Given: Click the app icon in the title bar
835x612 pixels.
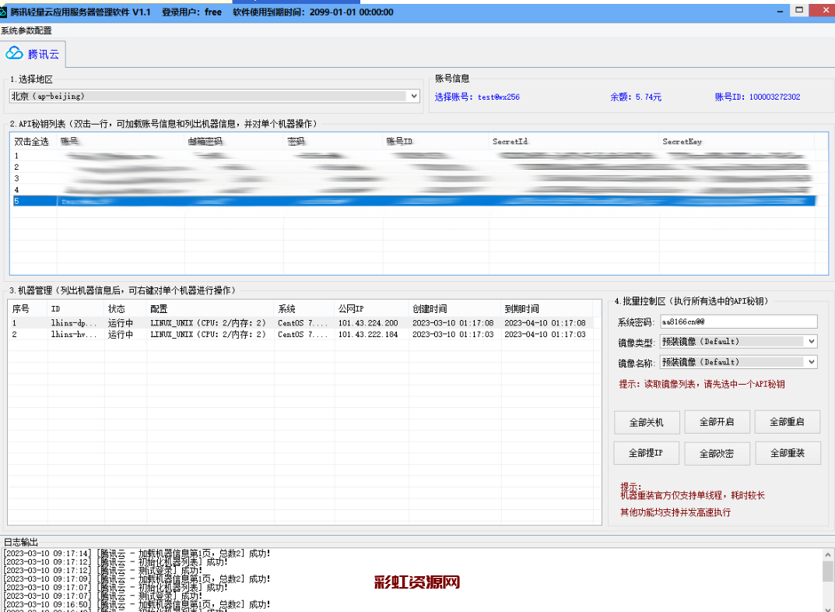Looking at the screenshot, I should [x=4, y=12].
